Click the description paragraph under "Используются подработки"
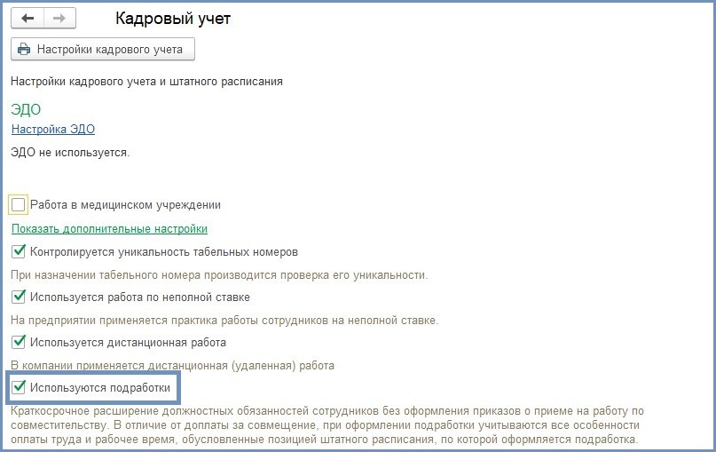 326,426
